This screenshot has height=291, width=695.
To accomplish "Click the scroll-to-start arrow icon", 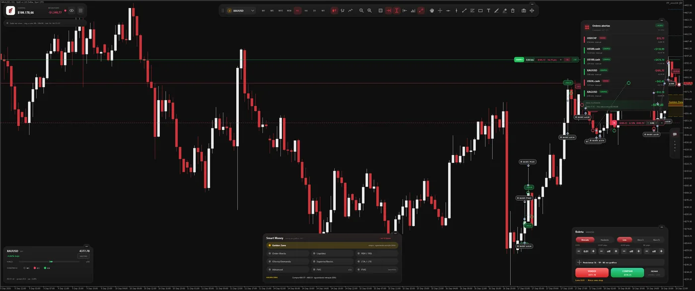I will pyautogui.click(x=405, y=10).
